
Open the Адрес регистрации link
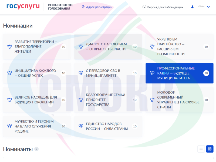pos(99,7)
